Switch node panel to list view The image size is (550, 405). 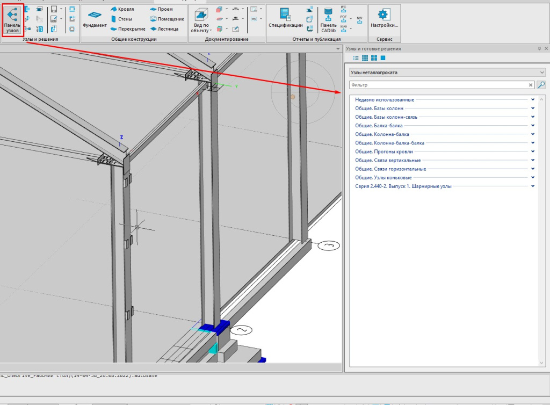pos(356,58)
